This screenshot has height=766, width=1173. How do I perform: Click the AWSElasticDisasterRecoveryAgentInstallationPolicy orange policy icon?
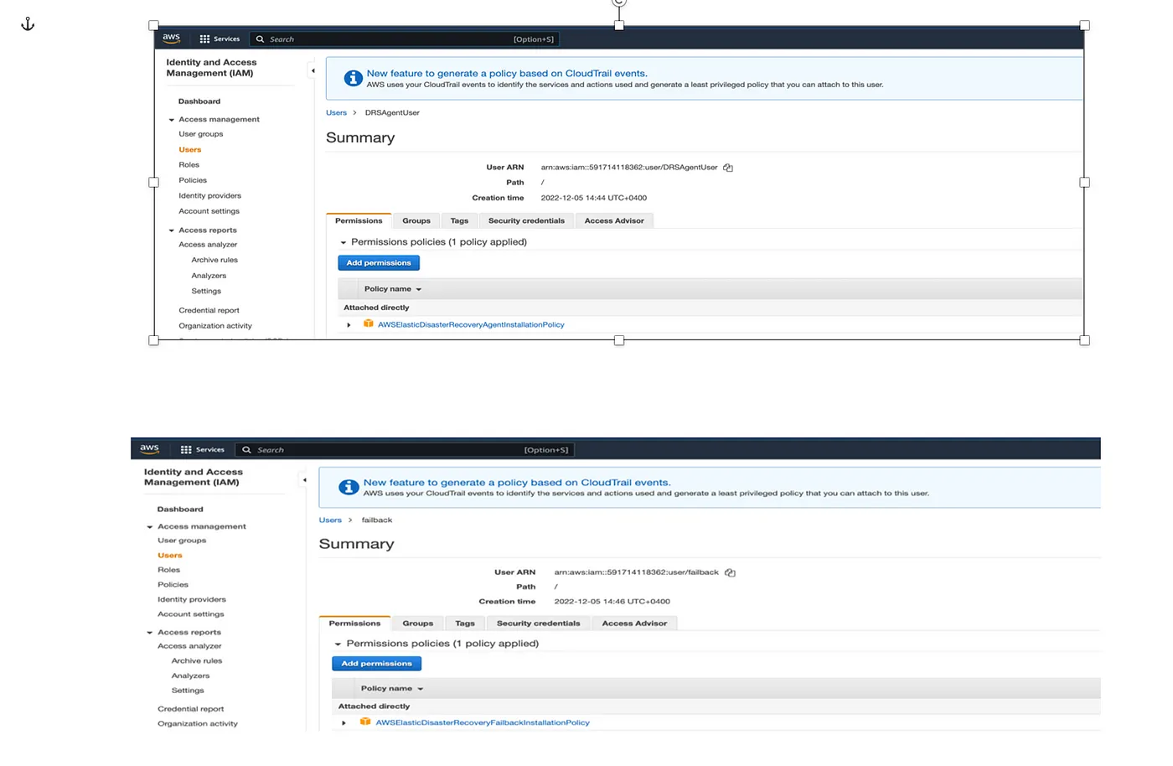[x=368, y=323]
